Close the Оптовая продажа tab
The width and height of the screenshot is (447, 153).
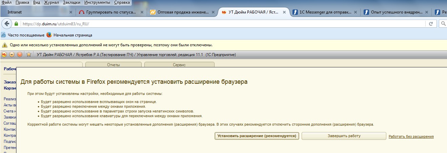(213, 12)
